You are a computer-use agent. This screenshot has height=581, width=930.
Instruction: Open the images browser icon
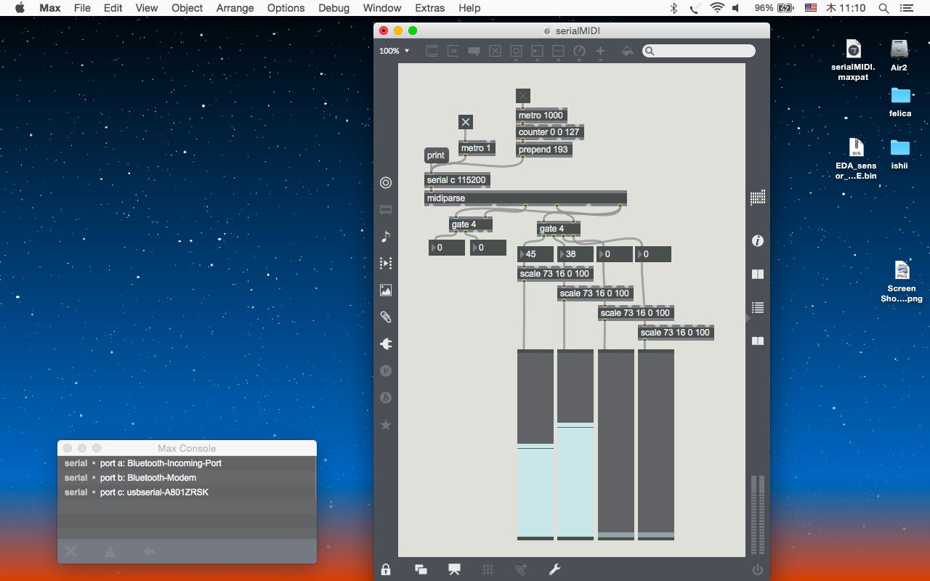click(x=386, y=290)
